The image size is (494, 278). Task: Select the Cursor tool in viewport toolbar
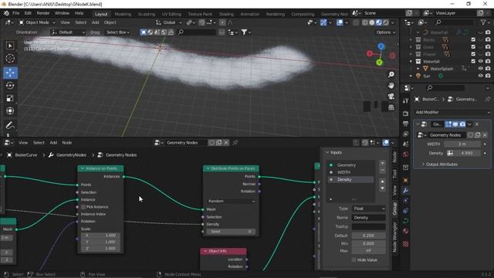[10, 59]
